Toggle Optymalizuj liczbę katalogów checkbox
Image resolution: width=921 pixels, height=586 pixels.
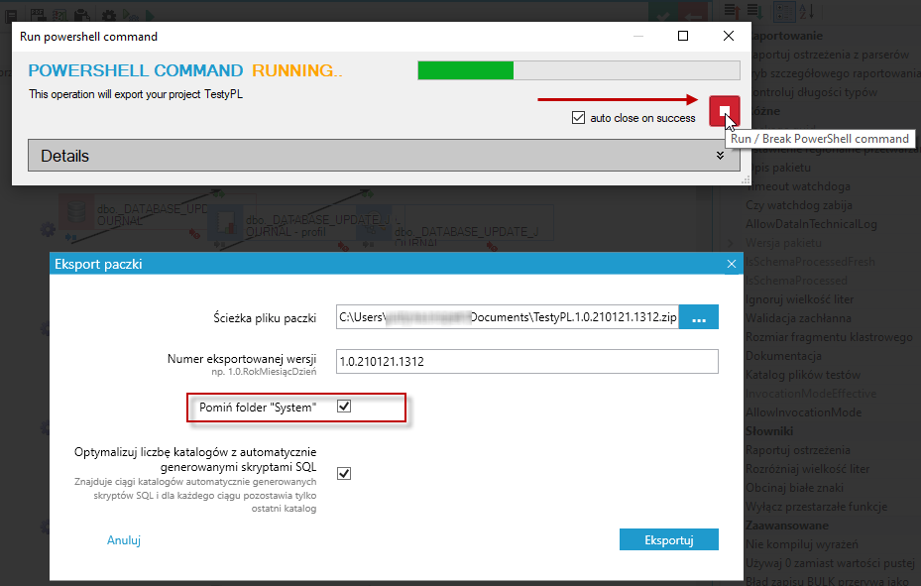click(x=344, y=473)
